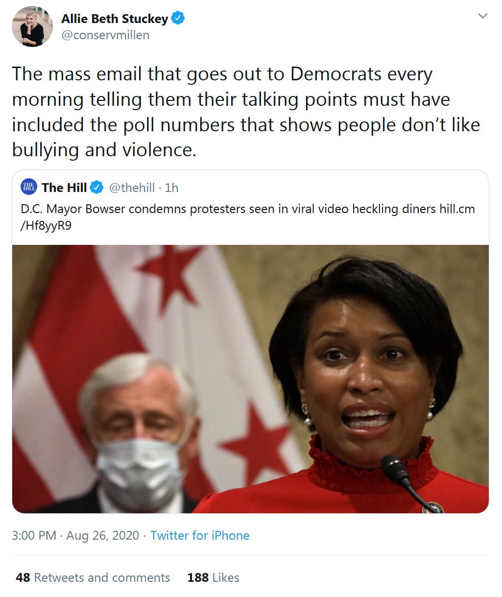502x597 pixels.
Task: Visit the @conservmillen handle
Action: click(105, 35)
